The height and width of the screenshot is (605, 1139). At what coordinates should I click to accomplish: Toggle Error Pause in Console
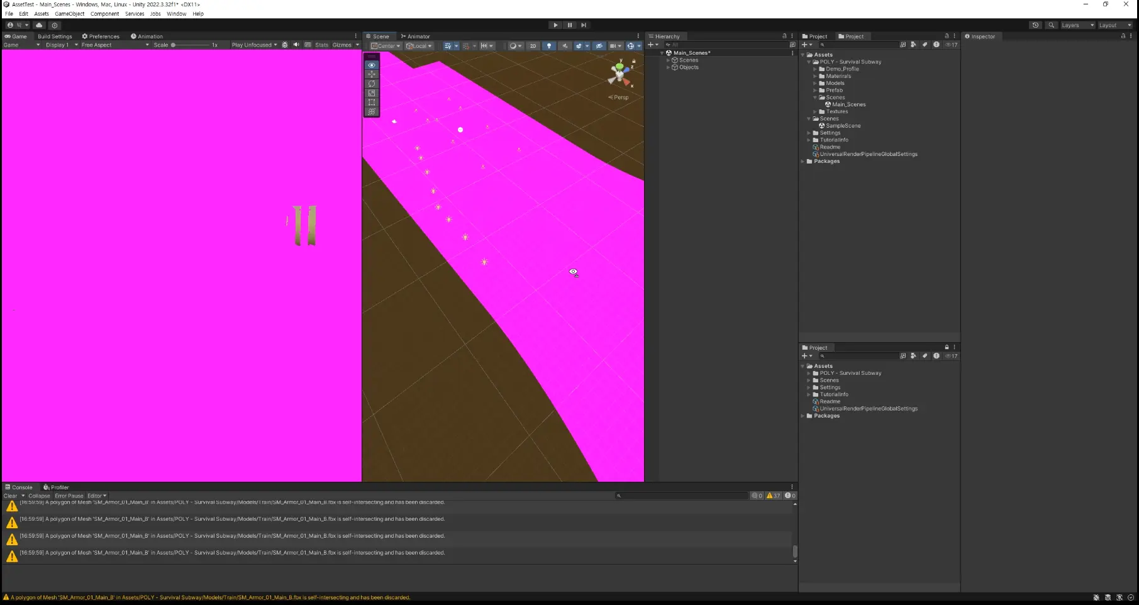pos(69,496)
